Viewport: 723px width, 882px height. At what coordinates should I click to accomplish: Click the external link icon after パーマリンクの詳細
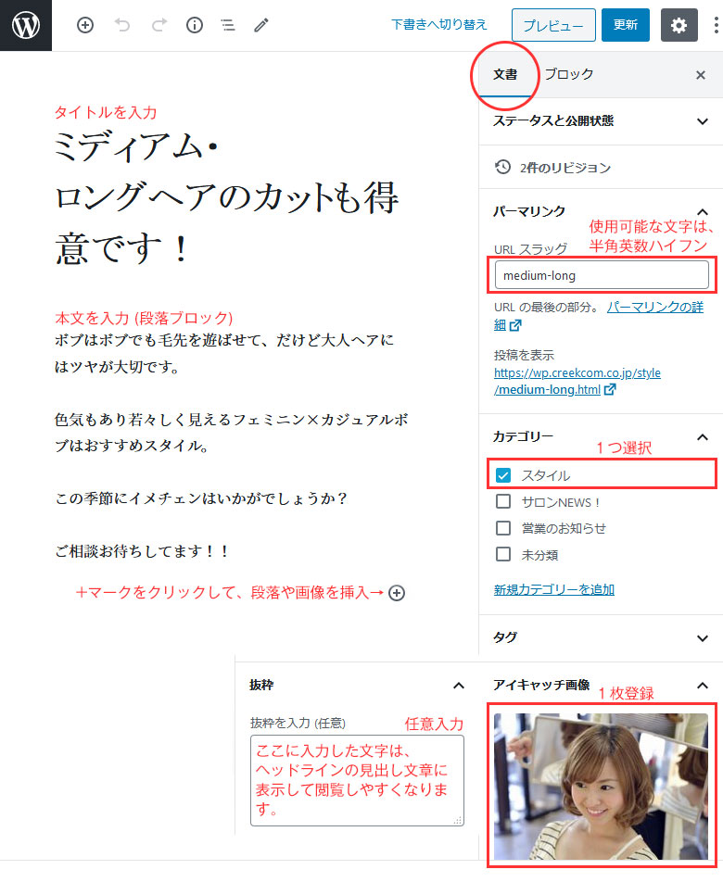[515, 325]
